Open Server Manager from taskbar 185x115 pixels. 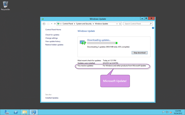click(x=7, y=112)
